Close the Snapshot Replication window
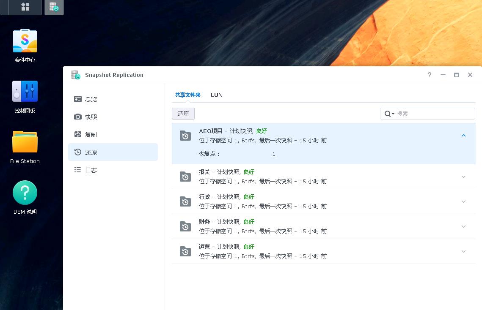The image size is (482, 310). tap(470, 75)
